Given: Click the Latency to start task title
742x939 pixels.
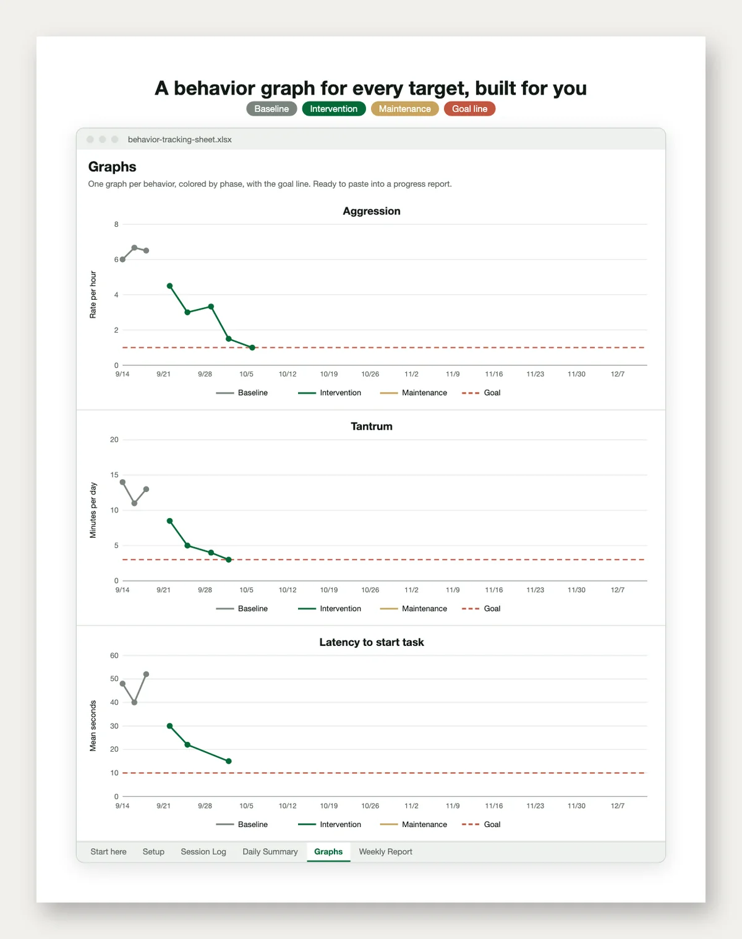Looking at the screenshot, I should (372, 642).
